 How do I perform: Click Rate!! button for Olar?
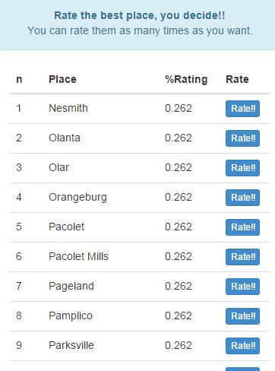(x=242, y=168)
